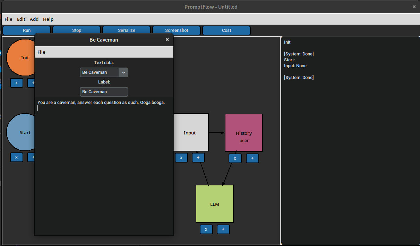The height and width of the screenshot is (246, 420).
Task: Close the Be Caveman dialog
Action: pyautogui.click(x=167, y=39)
